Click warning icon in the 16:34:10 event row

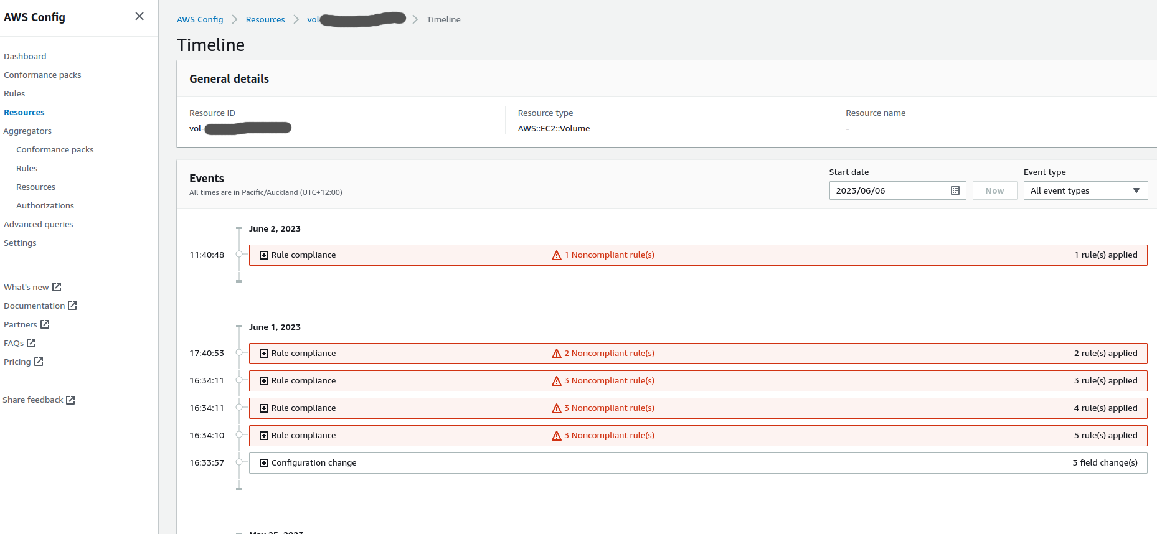(557, 436)
